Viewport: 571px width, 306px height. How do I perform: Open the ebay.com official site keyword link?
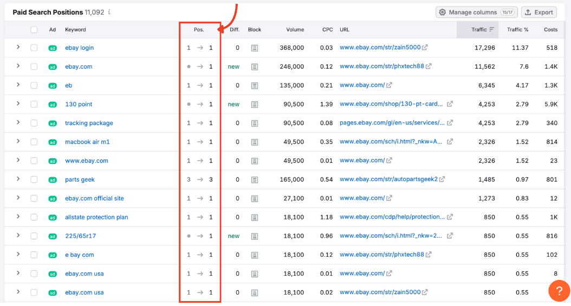tap(94, 198)
